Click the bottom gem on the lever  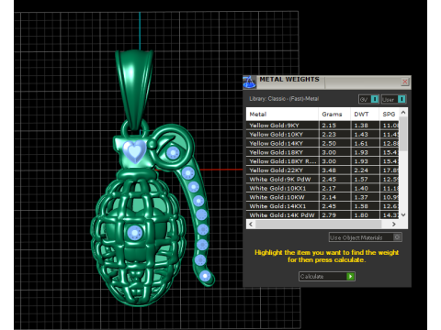[205, 276]
